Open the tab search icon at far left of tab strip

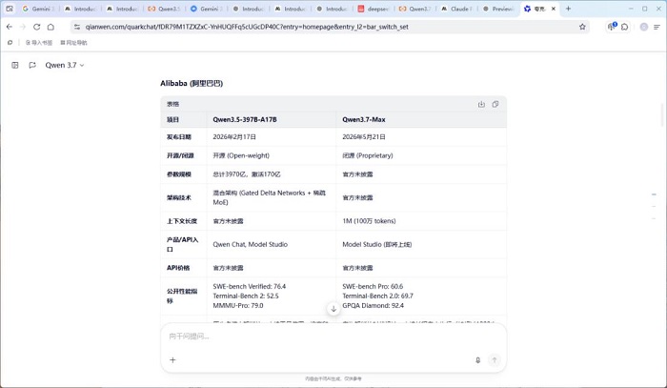(x=10, y=9)
